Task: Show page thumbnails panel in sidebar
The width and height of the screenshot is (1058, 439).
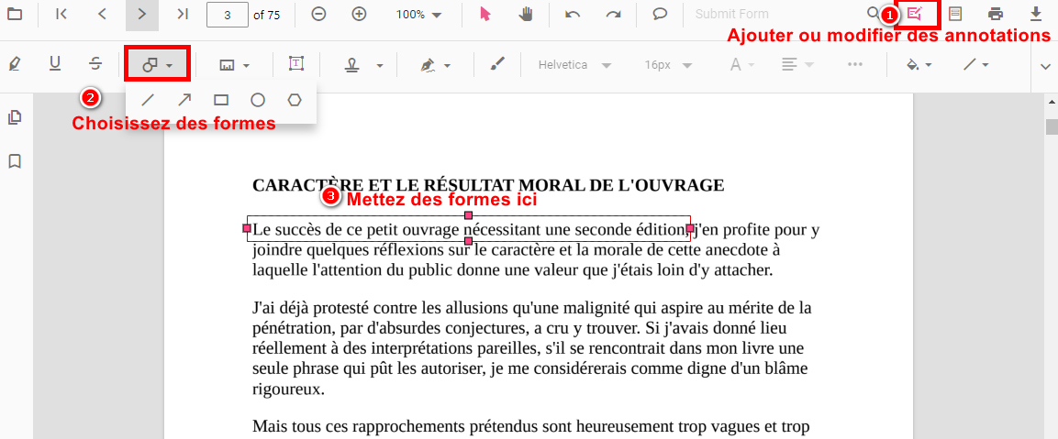Action: [x=15, y=117]
